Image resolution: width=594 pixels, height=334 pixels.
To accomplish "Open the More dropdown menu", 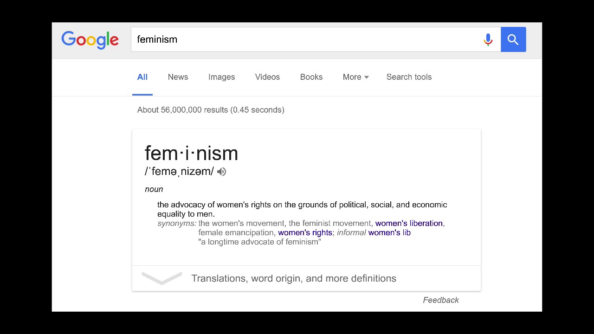I will click(x=355, y=77).
